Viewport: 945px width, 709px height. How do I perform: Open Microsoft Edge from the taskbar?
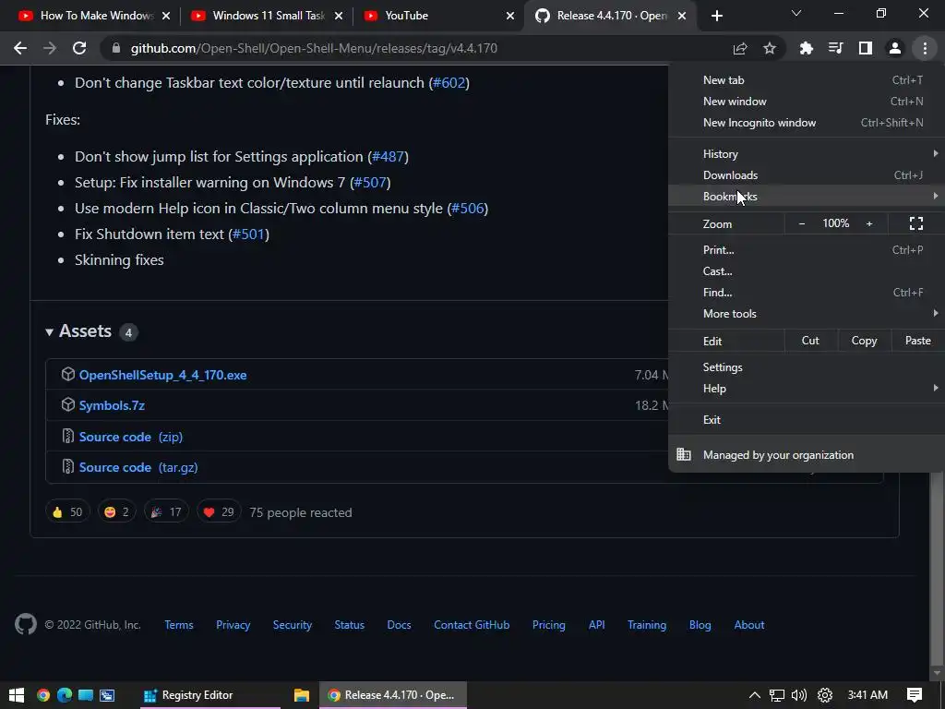pyautogui.click(x=65, y=695)
